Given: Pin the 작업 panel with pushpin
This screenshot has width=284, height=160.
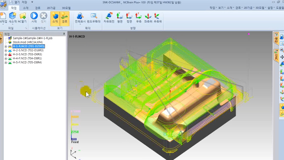Looking at the screenshot, I should click(63, 34).
